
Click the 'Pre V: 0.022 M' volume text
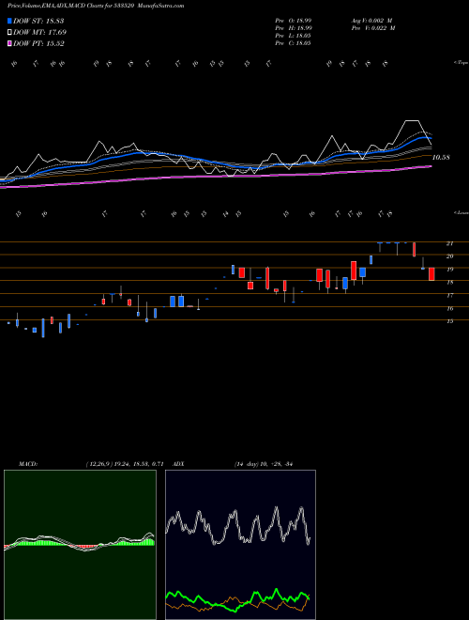(x=372, y=28)
